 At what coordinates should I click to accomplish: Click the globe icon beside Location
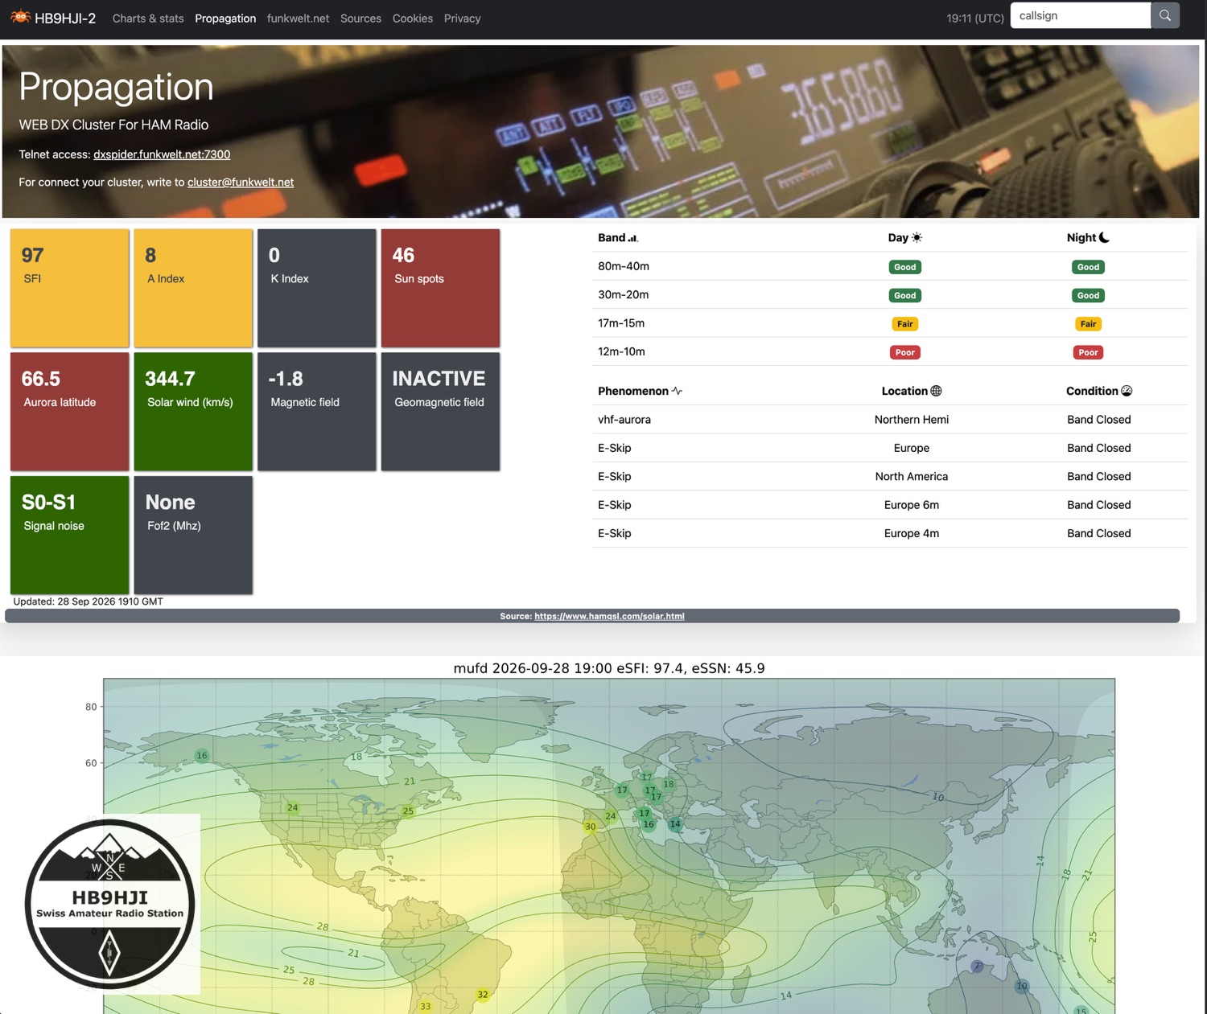pos(936,391)
